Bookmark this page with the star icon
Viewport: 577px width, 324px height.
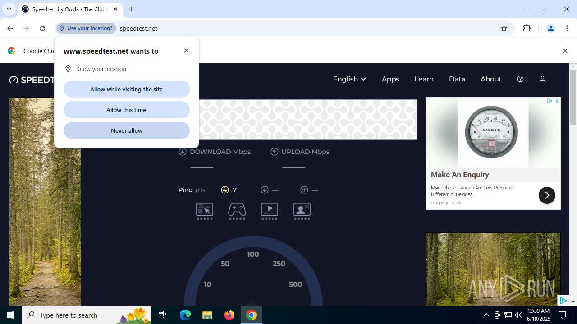pyautogui.click(x=504, y=28)
